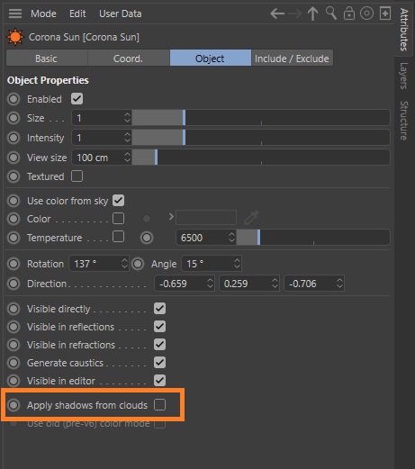Click the Rotation stepper arrows
Screen dimensions: 415x469
tap(124, 264)
